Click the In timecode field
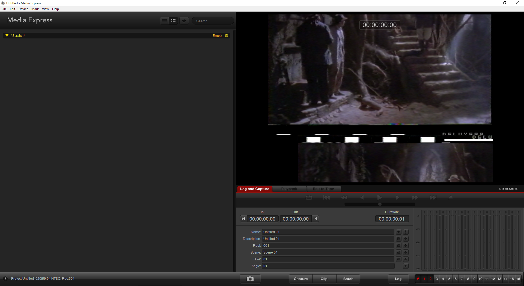 coord(263,219)
